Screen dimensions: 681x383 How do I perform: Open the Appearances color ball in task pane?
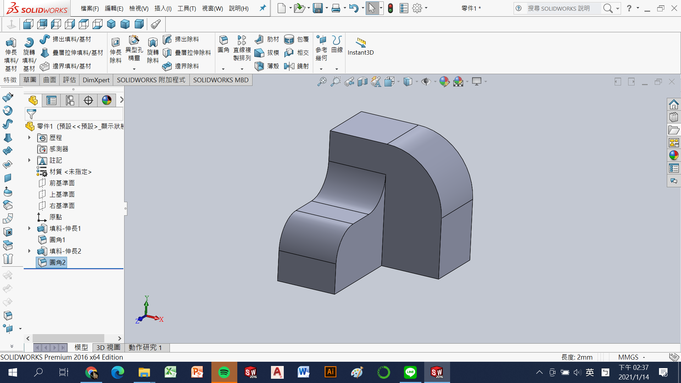click(x=674, y=155)
